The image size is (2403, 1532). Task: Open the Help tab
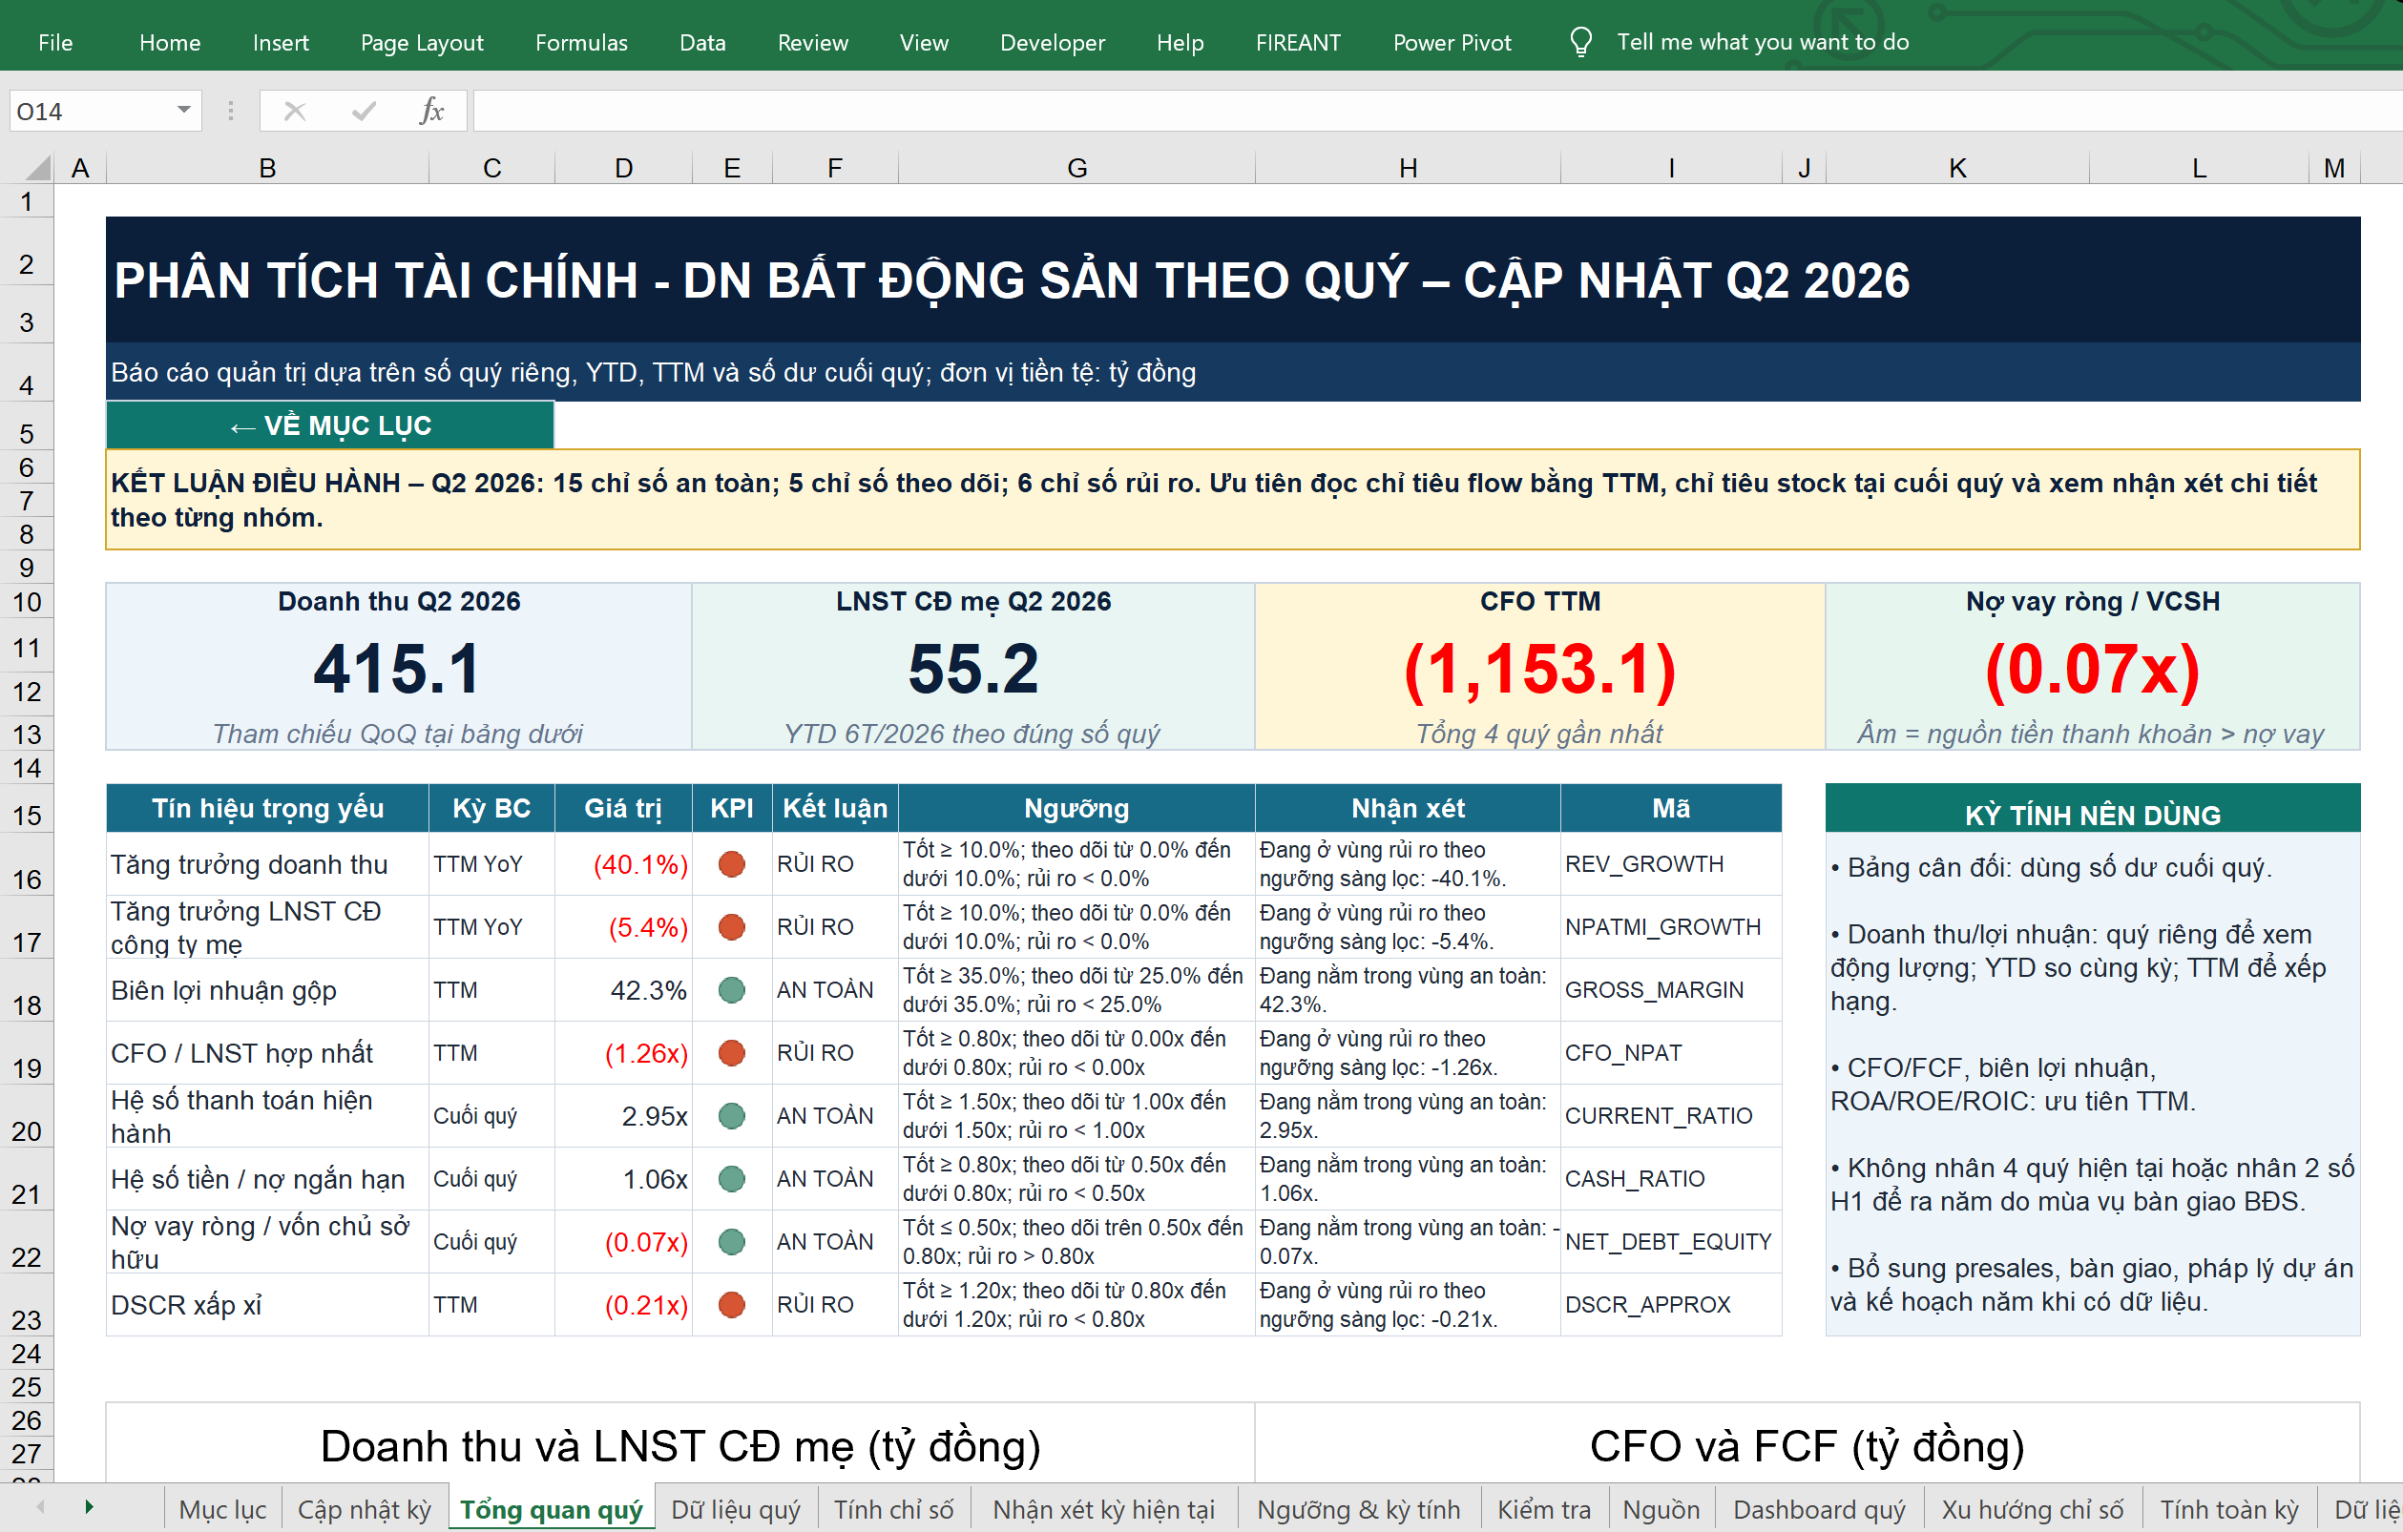[x=1180, y=42]
